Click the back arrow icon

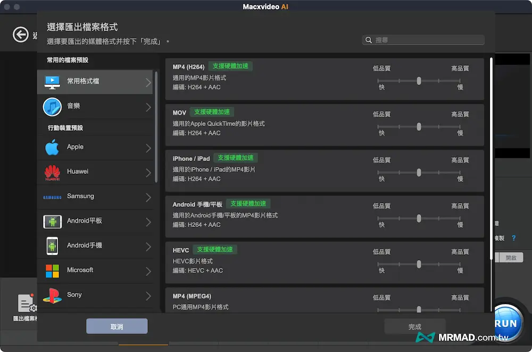[x=21, y=35]
